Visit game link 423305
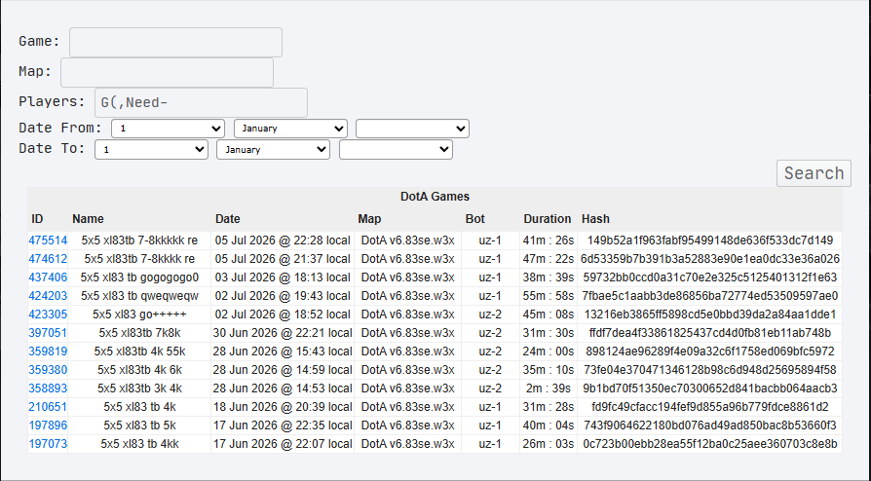The image size is (871, 481). [x=48, y=314]
